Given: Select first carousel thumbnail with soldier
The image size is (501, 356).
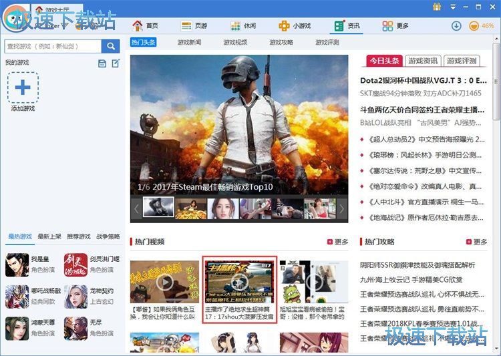Looking at the screenshot, I should point(158,207).
